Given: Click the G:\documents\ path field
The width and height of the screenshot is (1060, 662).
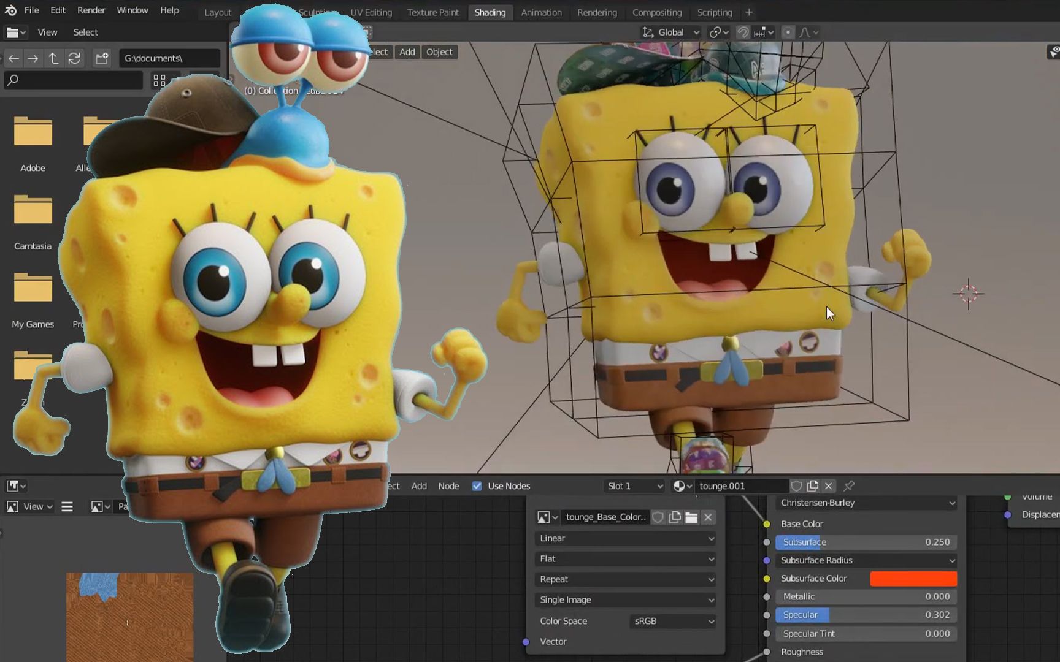Looking at the screenshot, I should pyautogui.click(x=169, y=58).
